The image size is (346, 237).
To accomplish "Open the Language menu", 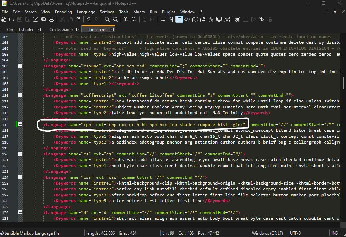I will pos(86,12).
